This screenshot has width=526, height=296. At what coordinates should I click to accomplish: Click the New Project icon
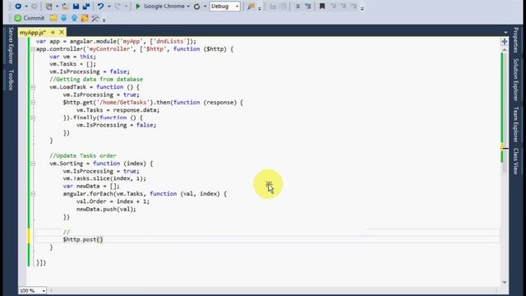pyautogui.click(x=49, y=6)
